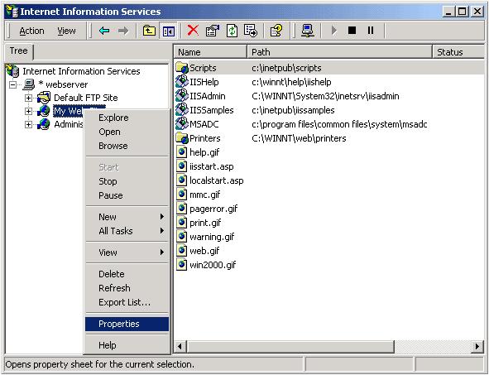Viewport: 489px width, 375px height.
Task: Choose Delete from the context menu
Action: coord(127,274)
